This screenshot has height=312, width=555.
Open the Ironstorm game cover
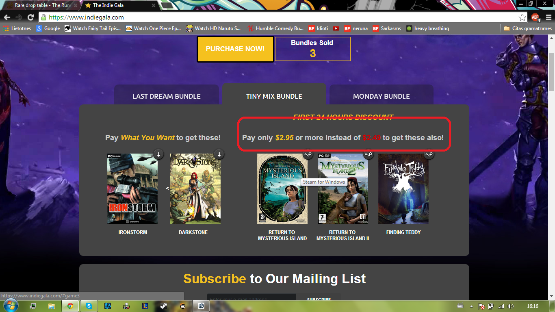click(x=132, y=189)
